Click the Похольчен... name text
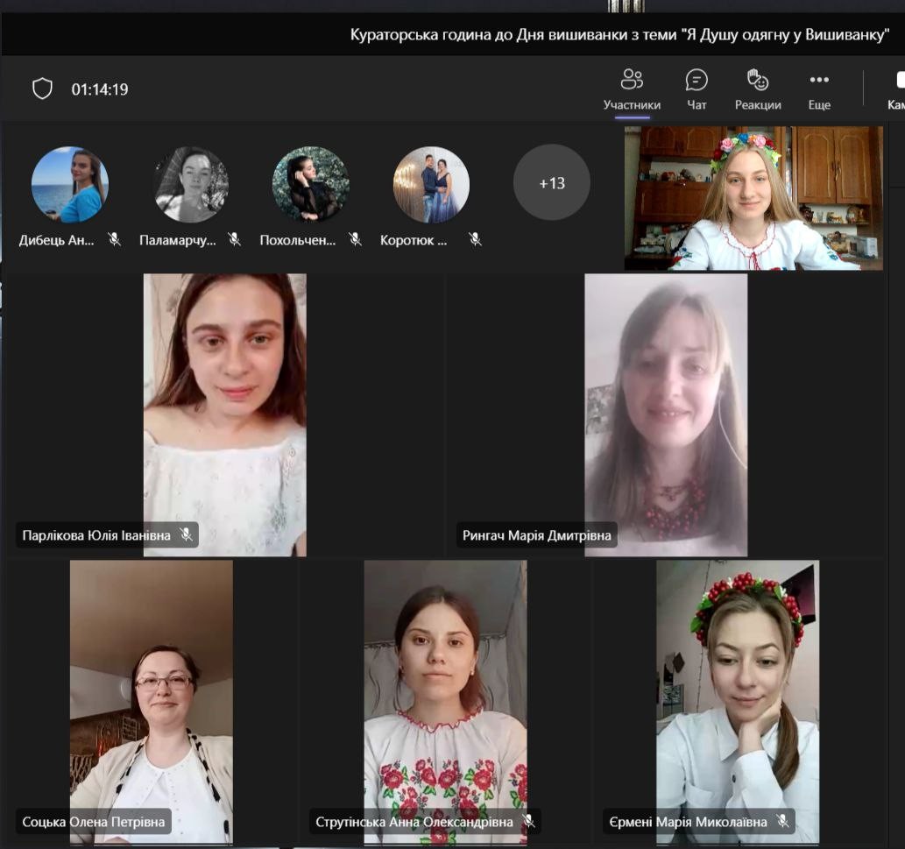The width and height of the screenshot is (905, 849). (x=297, y=240)
